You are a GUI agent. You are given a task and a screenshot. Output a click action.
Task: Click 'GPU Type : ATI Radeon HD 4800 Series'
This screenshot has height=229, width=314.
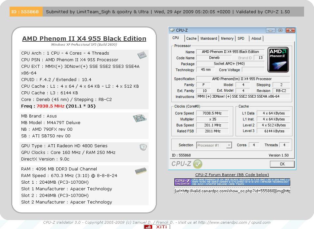click(x=64, y=146)
